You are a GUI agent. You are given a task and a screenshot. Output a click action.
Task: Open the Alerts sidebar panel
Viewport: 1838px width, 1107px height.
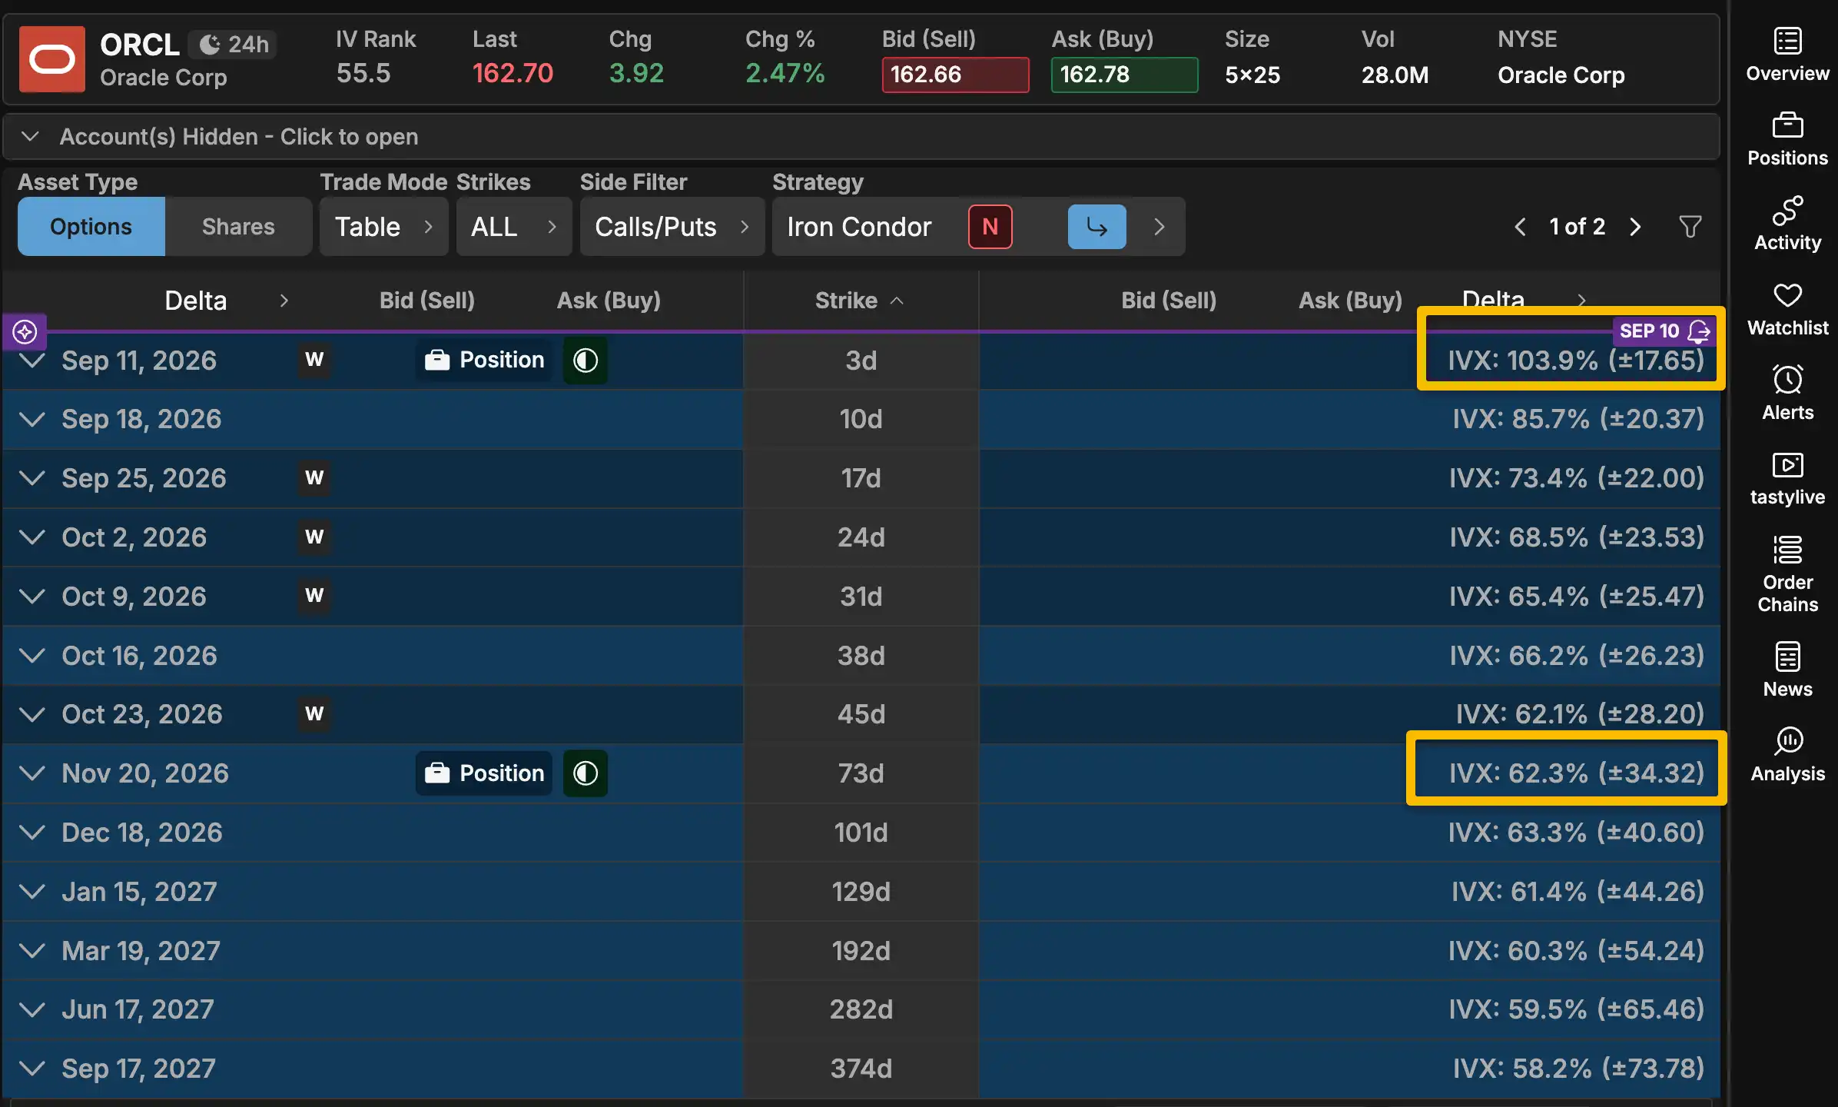tap(1787, 394)
